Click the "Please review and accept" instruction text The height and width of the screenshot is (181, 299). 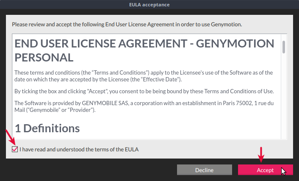pos(127,24)
